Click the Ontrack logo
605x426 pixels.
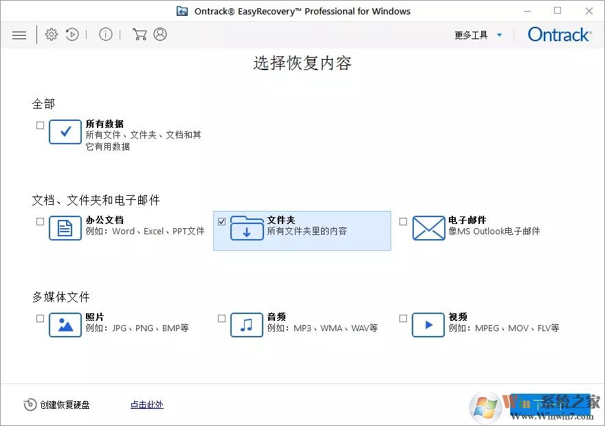point(558,34)
